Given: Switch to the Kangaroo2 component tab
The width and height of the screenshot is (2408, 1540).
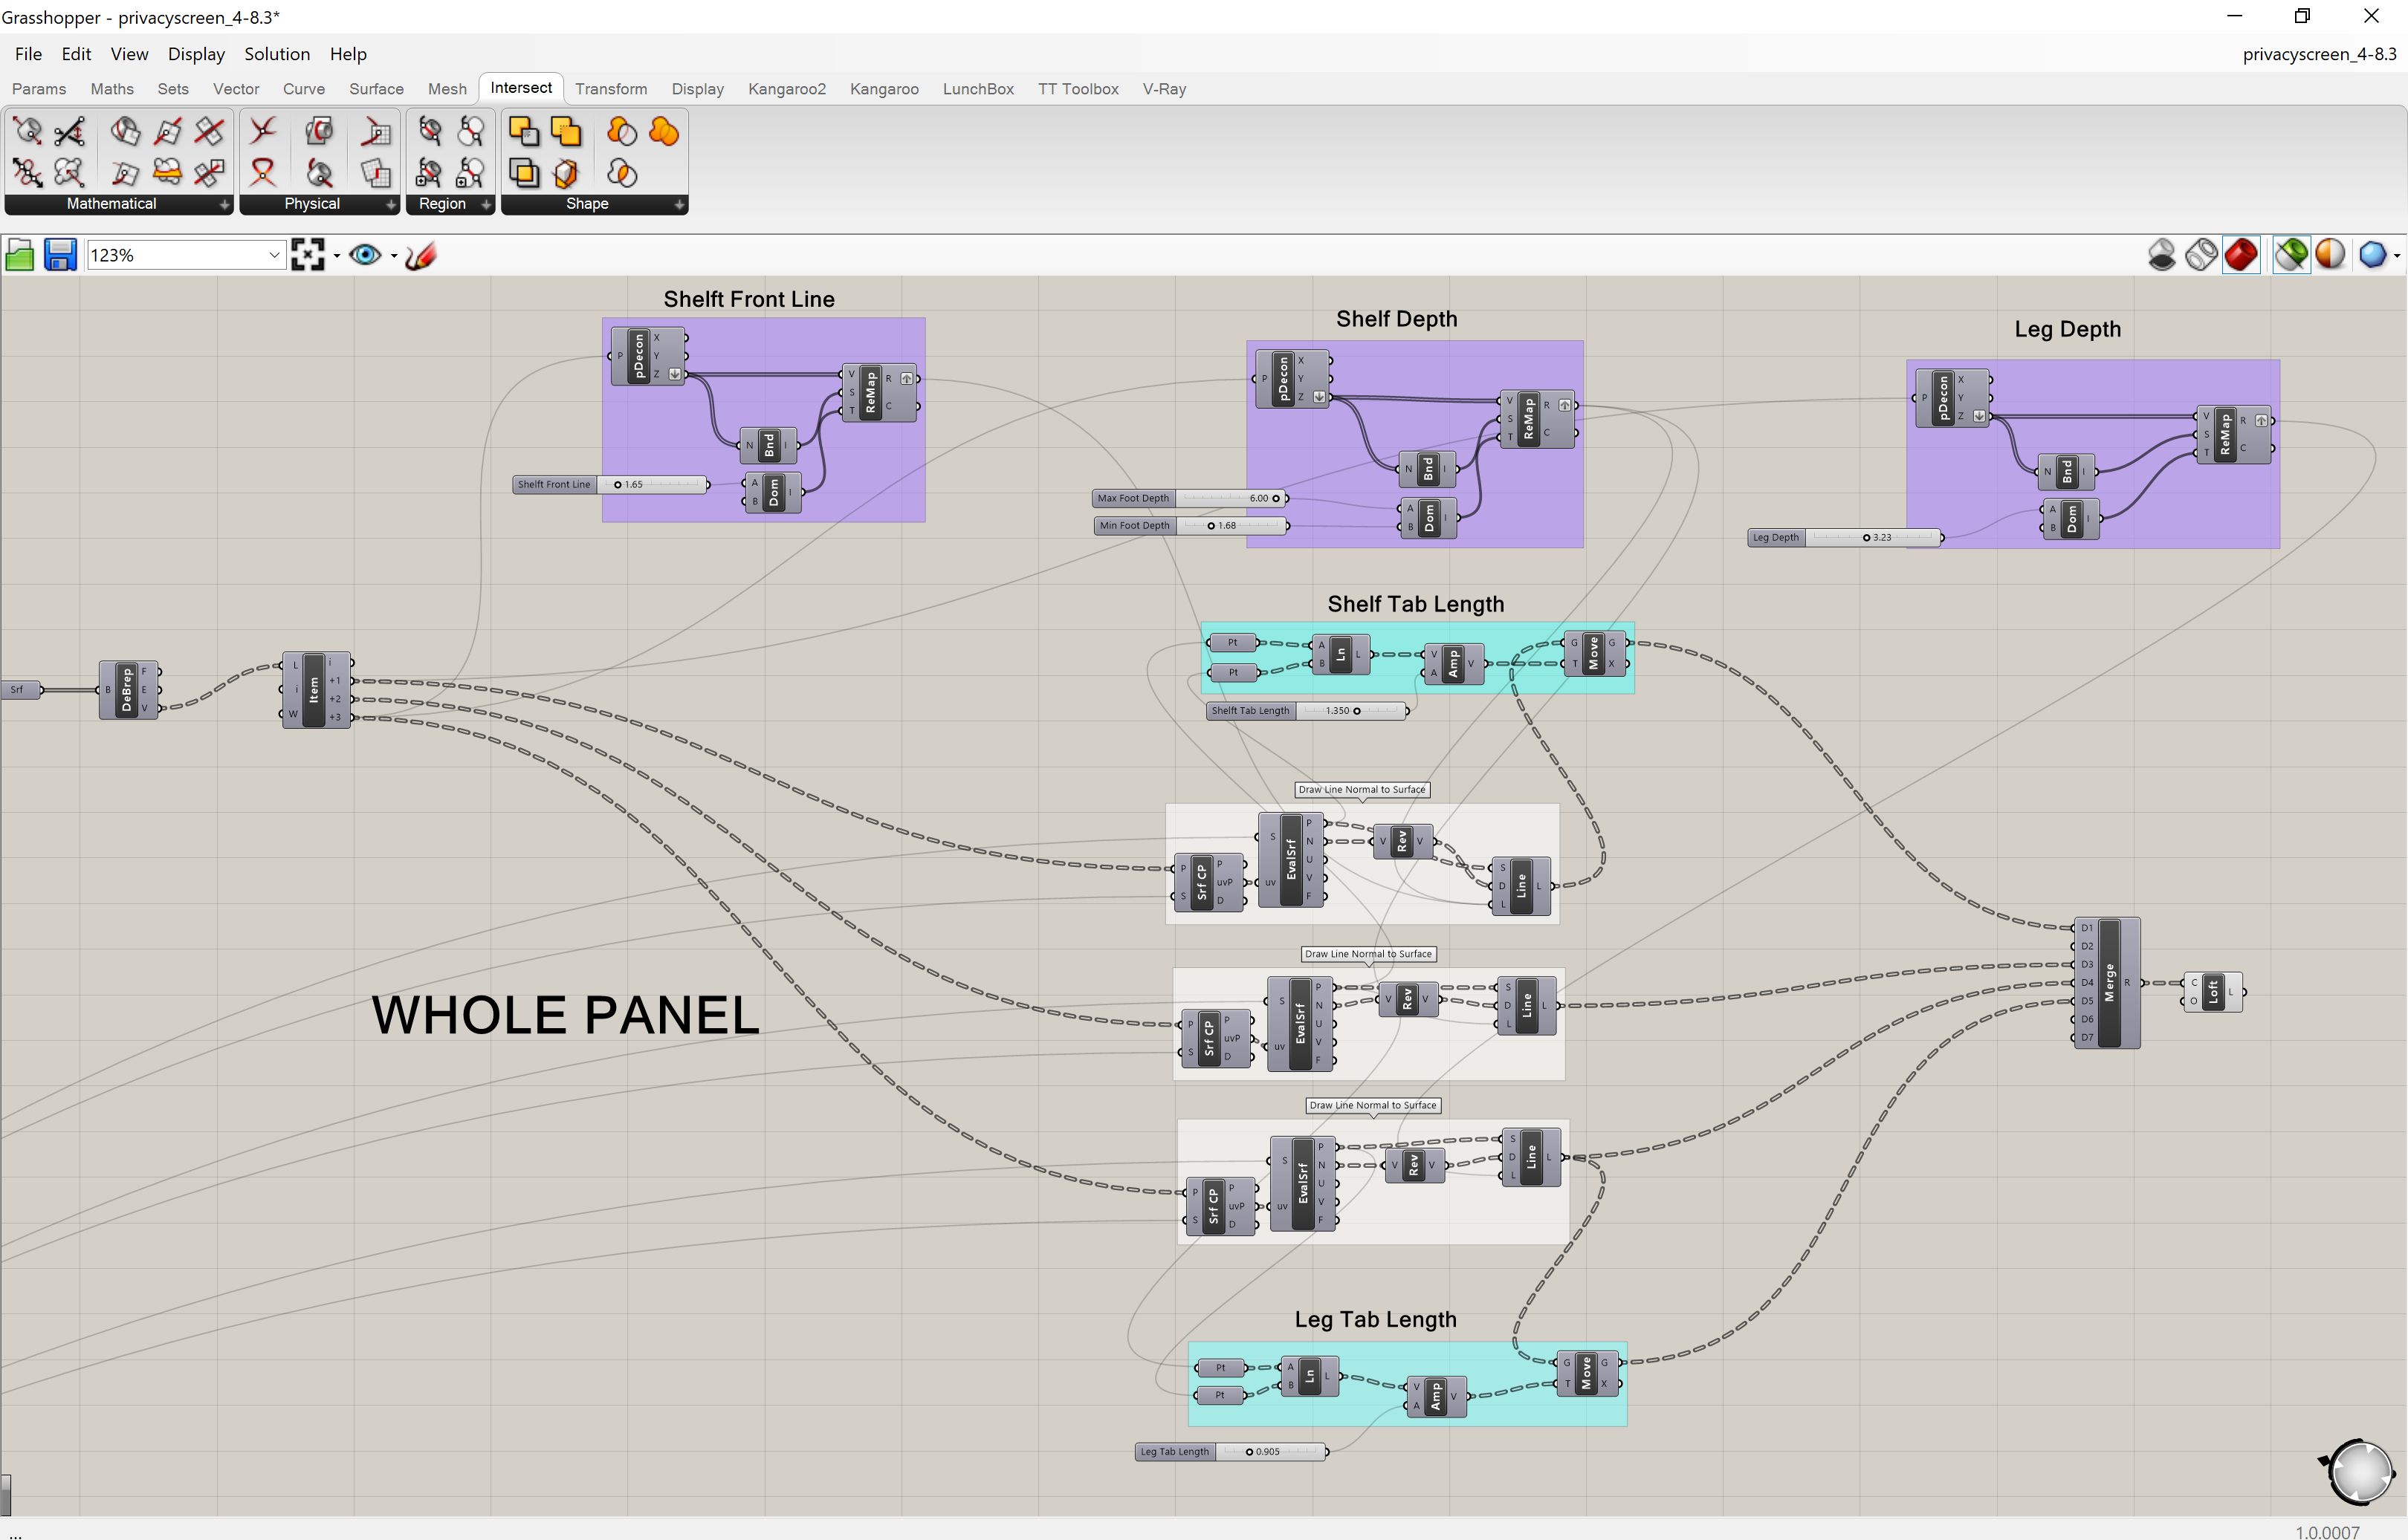Looking at the screenshot, I should pyautogui.click(x=787, y=89).
